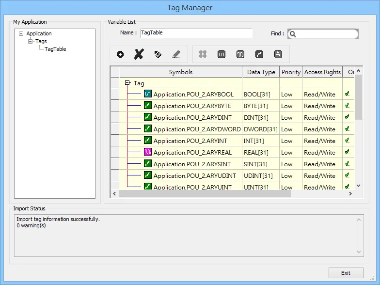
Task: Click the Symbols column header
Action: tap(180, 72)
